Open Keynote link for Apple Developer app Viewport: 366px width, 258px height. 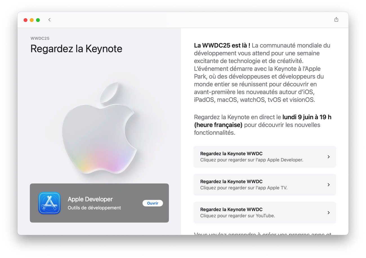click(x=265, y=157)
